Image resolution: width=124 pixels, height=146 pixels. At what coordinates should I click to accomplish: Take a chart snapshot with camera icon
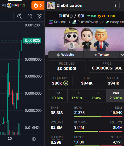coord(39,16)
